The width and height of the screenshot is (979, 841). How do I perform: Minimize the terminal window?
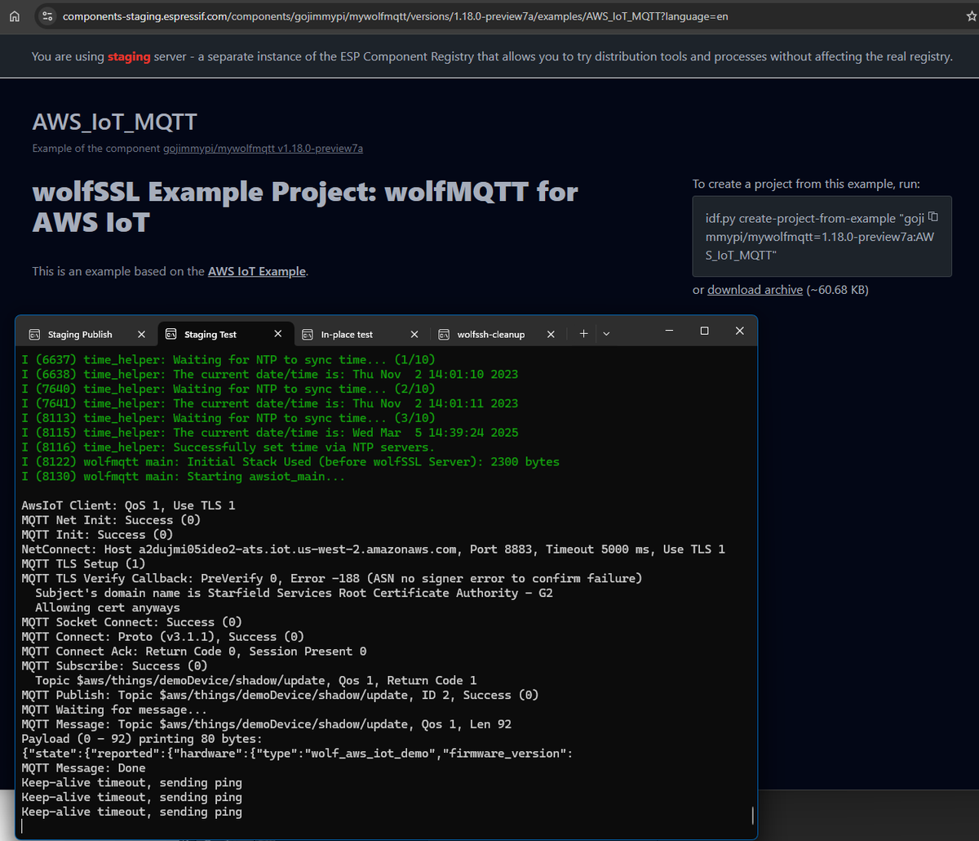click(669, 331)
